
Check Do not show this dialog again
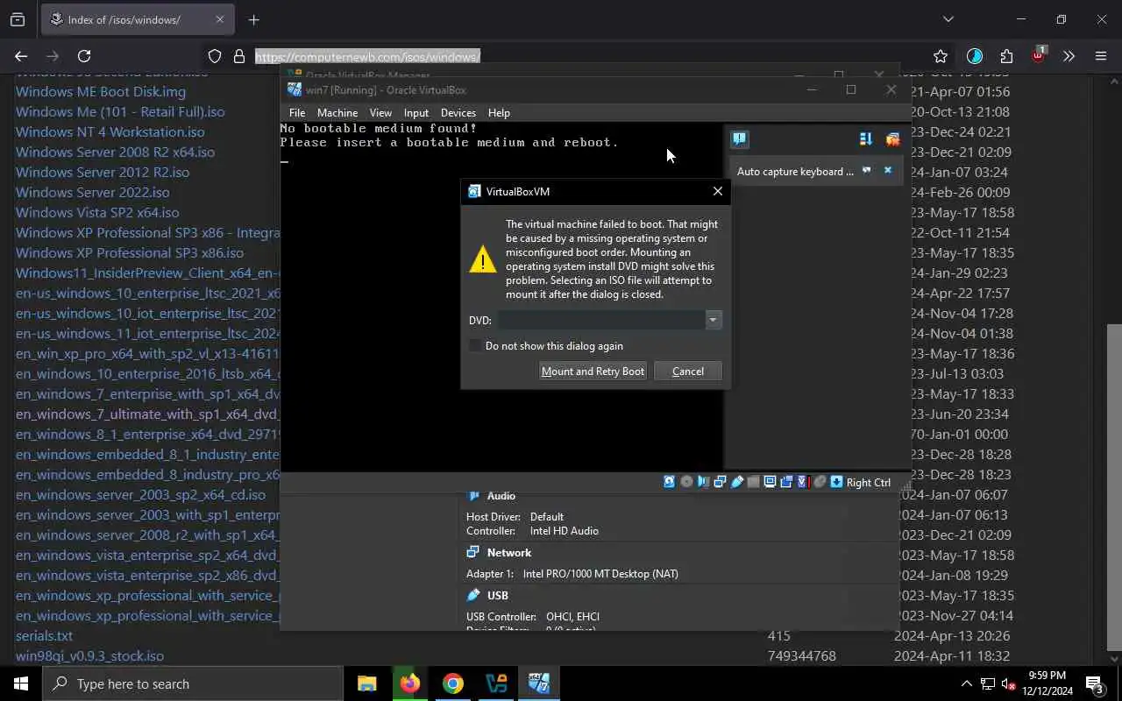click(476, 345)
